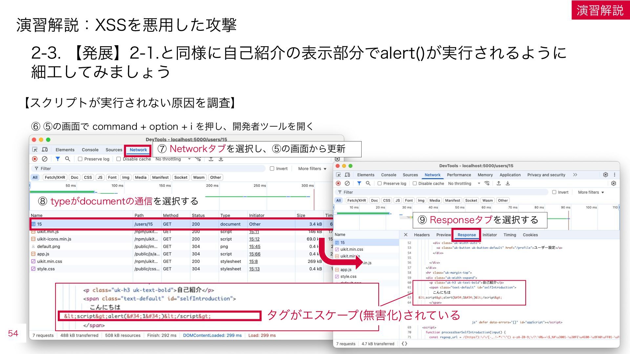The image size is (630, 354).
Task: Open Performance tab in right DevTools window
Action: coord(459,175)
